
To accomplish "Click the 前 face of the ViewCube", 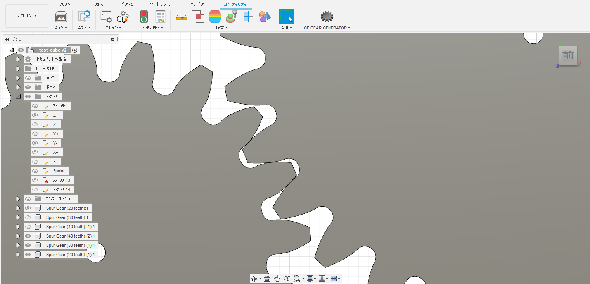I will pos(568,56).
